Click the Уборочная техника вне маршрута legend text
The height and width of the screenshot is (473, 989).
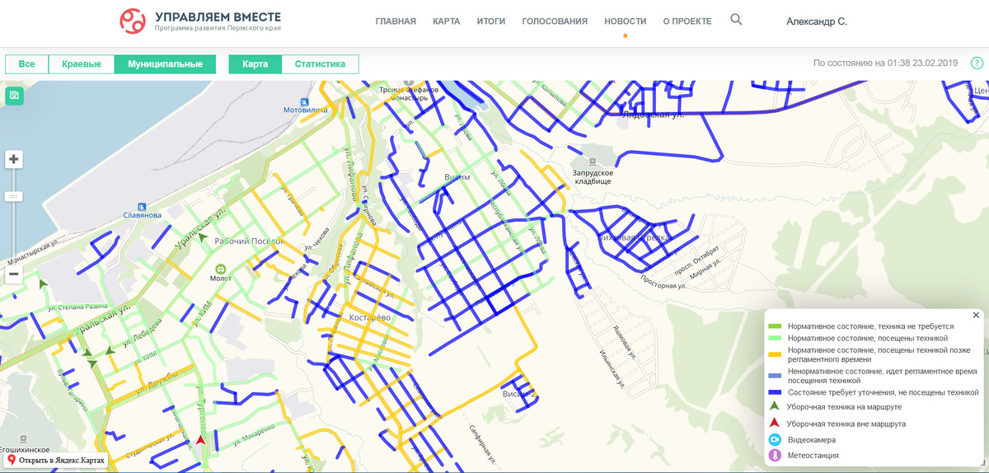point(846,424)
